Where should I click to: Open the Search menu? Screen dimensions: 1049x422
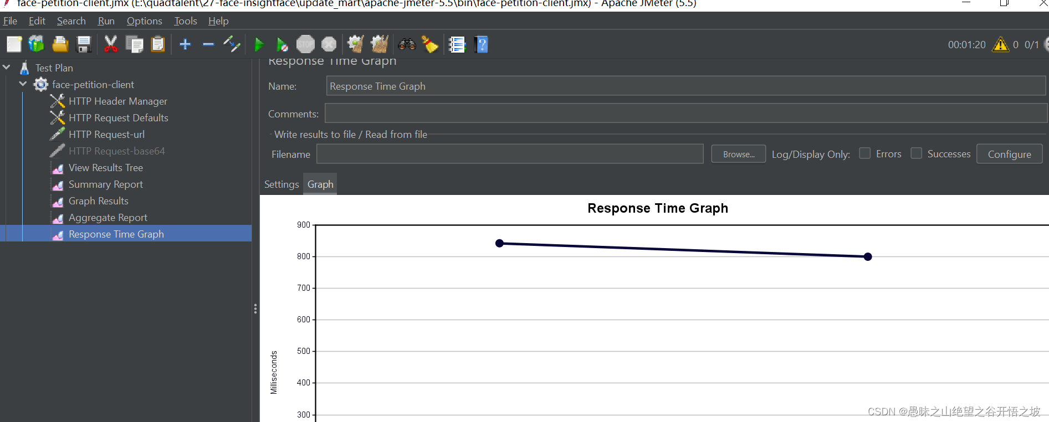point(71,21)
